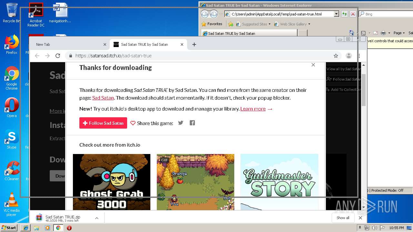
Task: Open the Firefox desktop shortcut
Action: [12, 44]
